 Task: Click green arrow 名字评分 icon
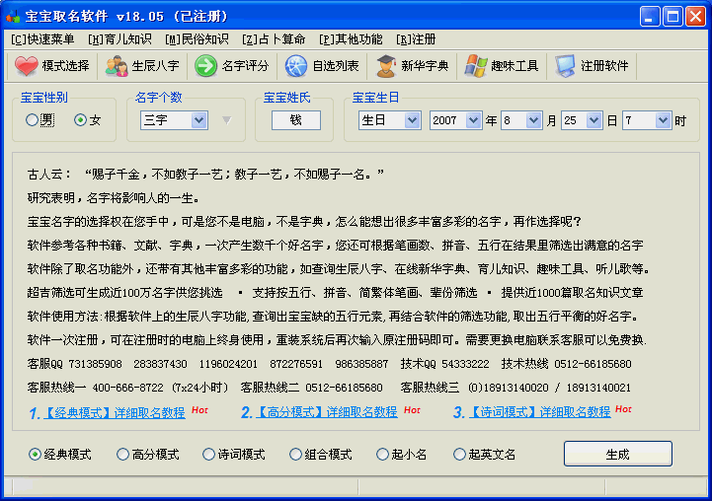[x=205, y=66]
